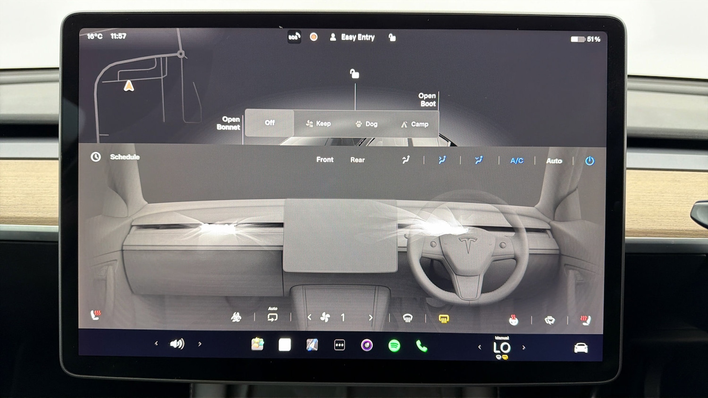Switch to the Rear climate tab

pos(357,160)
